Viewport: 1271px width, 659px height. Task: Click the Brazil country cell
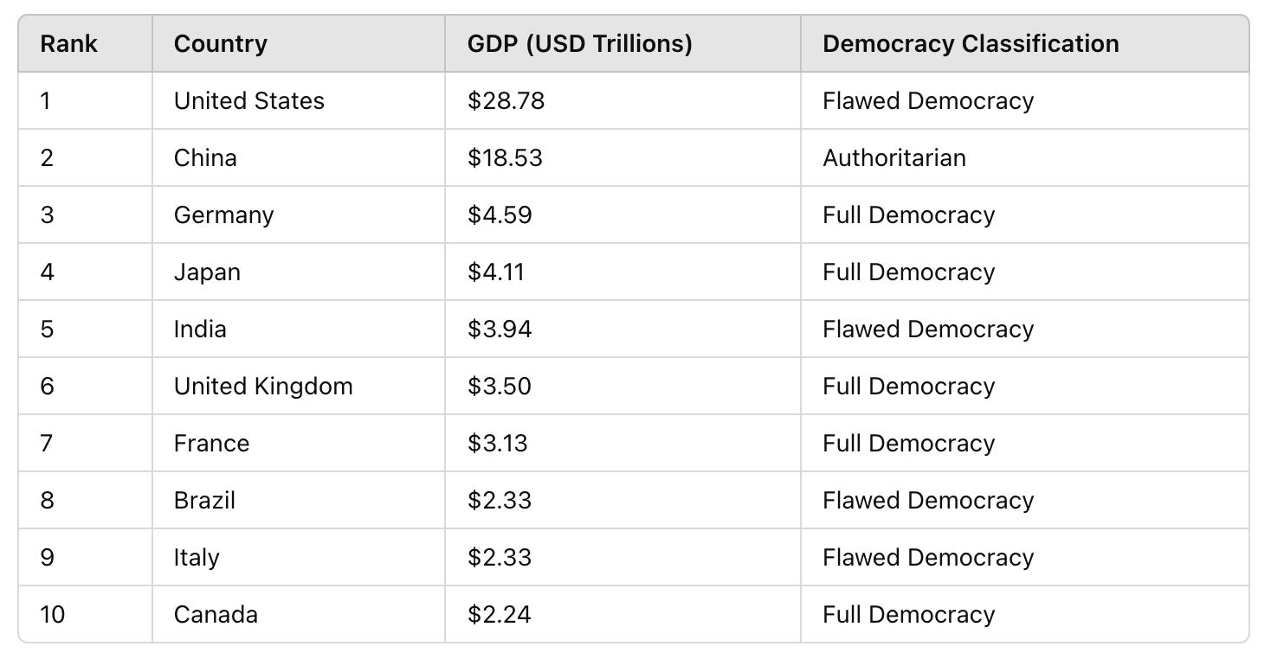pos(204,501)
